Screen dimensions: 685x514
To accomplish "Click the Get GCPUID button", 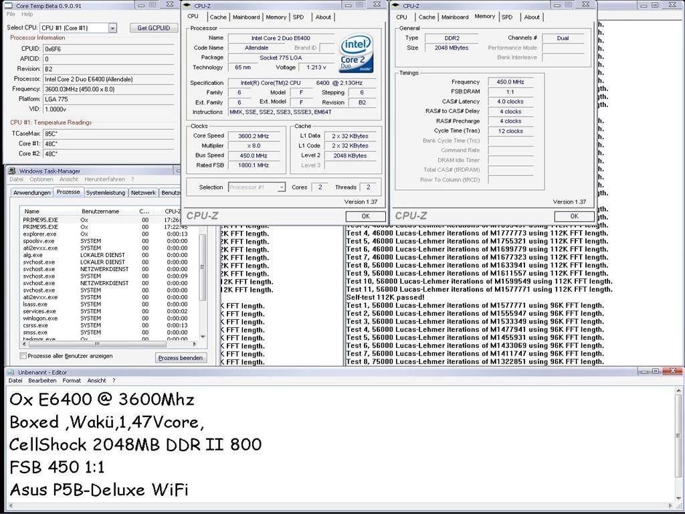I will [154, 27].
